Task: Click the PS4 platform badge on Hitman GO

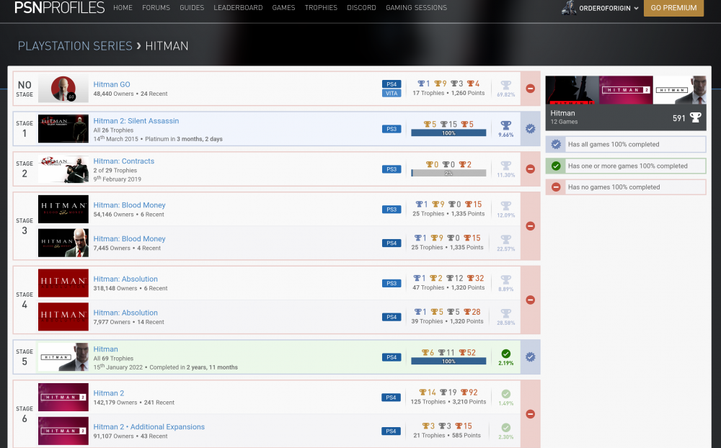Action: [392, 84]
